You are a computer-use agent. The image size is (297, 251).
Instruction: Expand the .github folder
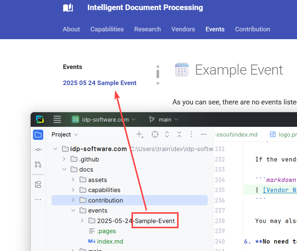tap(64, 159)
